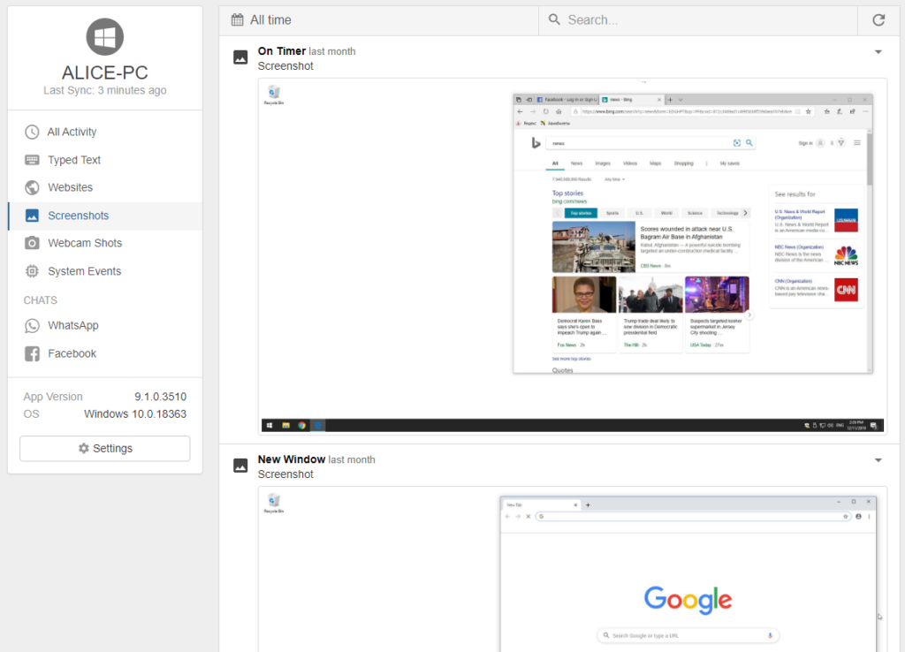Click the Windows logo above ALICE-PC

104,37
